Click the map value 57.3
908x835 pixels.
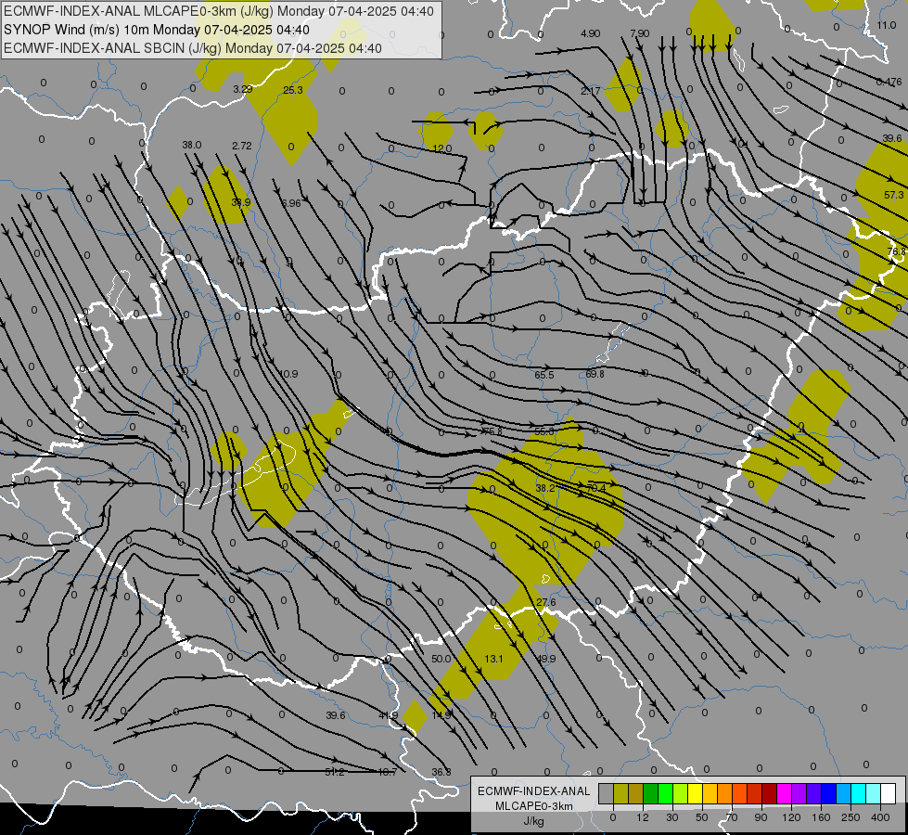coord(893,195)
